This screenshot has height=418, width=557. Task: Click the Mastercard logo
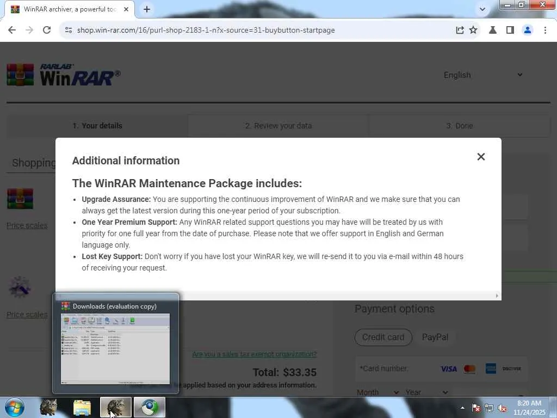pyautogui.click(x=469, y=369)
